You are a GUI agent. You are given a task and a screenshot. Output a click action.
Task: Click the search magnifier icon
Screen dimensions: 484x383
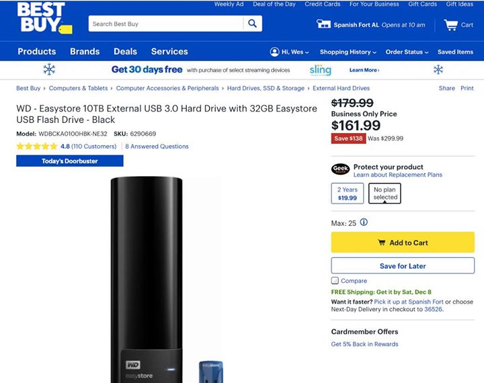pyautogui.click(x=253, y=24)
